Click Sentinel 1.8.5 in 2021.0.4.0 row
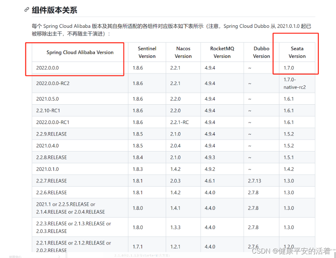This screenshot has width=336, height=258. click(138, 146)
